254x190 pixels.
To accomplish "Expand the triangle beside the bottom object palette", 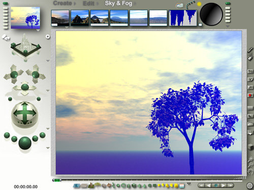I will (189, 184).
